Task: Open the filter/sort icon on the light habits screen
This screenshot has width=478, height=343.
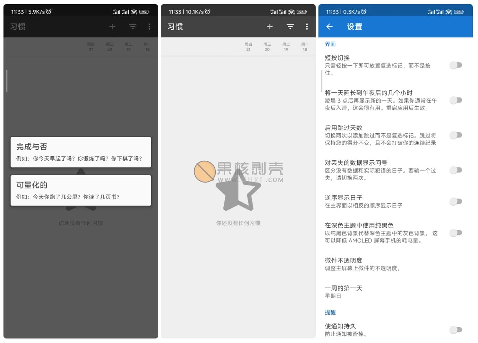Action: (x=290, y=27)
